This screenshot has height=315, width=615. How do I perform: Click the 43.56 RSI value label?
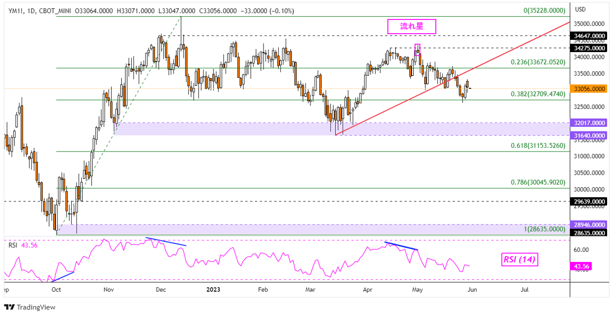[582, 267]
